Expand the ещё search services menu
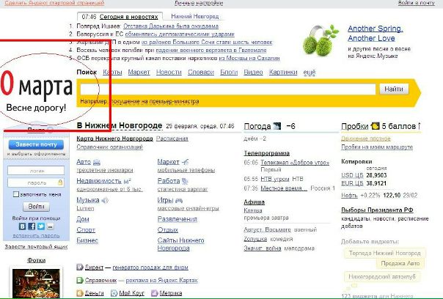The image size is (443, 299). coord(309,73)
